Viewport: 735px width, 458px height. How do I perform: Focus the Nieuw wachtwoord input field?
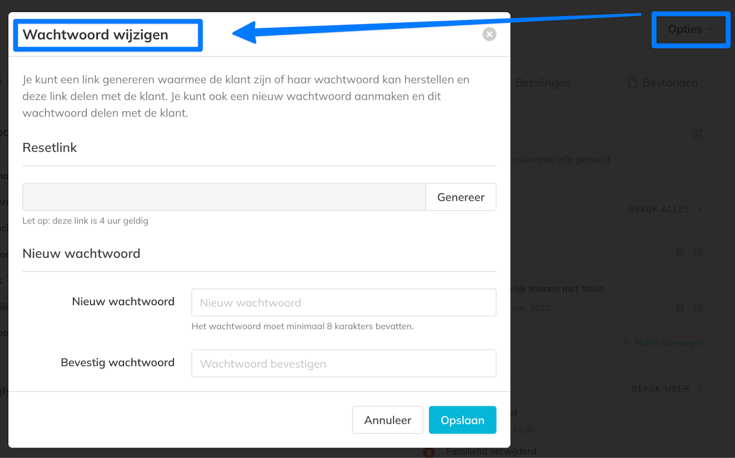pyautogui.click(x=344, y=303)
